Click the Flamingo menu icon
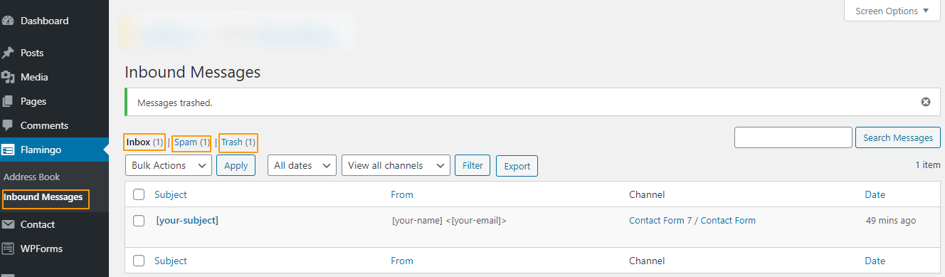 (x=9, y=150)
